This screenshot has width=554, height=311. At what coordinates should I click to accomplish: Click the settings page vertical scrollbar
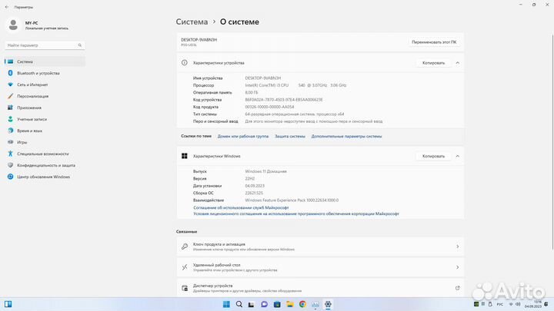[x=552, y=141]
